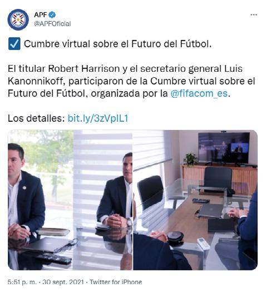Click the laptop on the glass table
Image resolution: width=266 pixels, height=293 pixels.
(211, 210)
